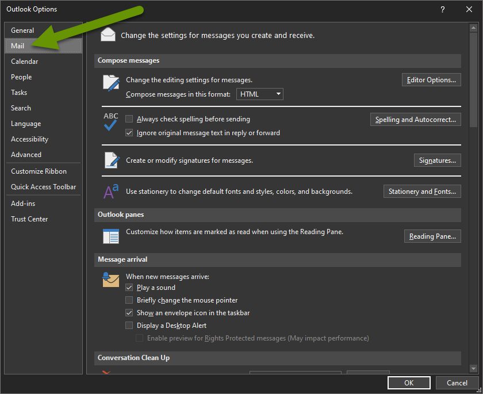Disable ignore original message text in reply
Viewport: 483px width, 394px height.
coord(129,132)
